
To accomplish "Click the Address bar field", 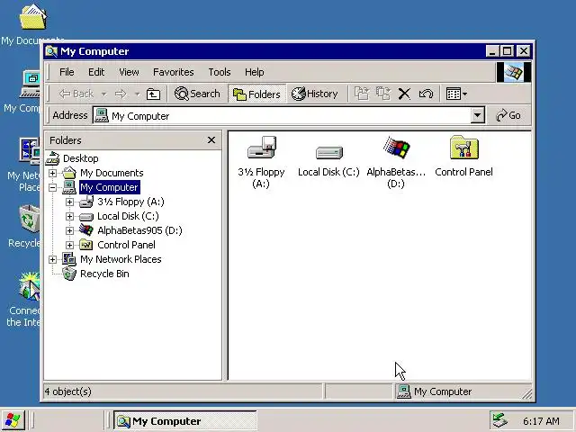I will pyautogui.click(x=282, y=116).
